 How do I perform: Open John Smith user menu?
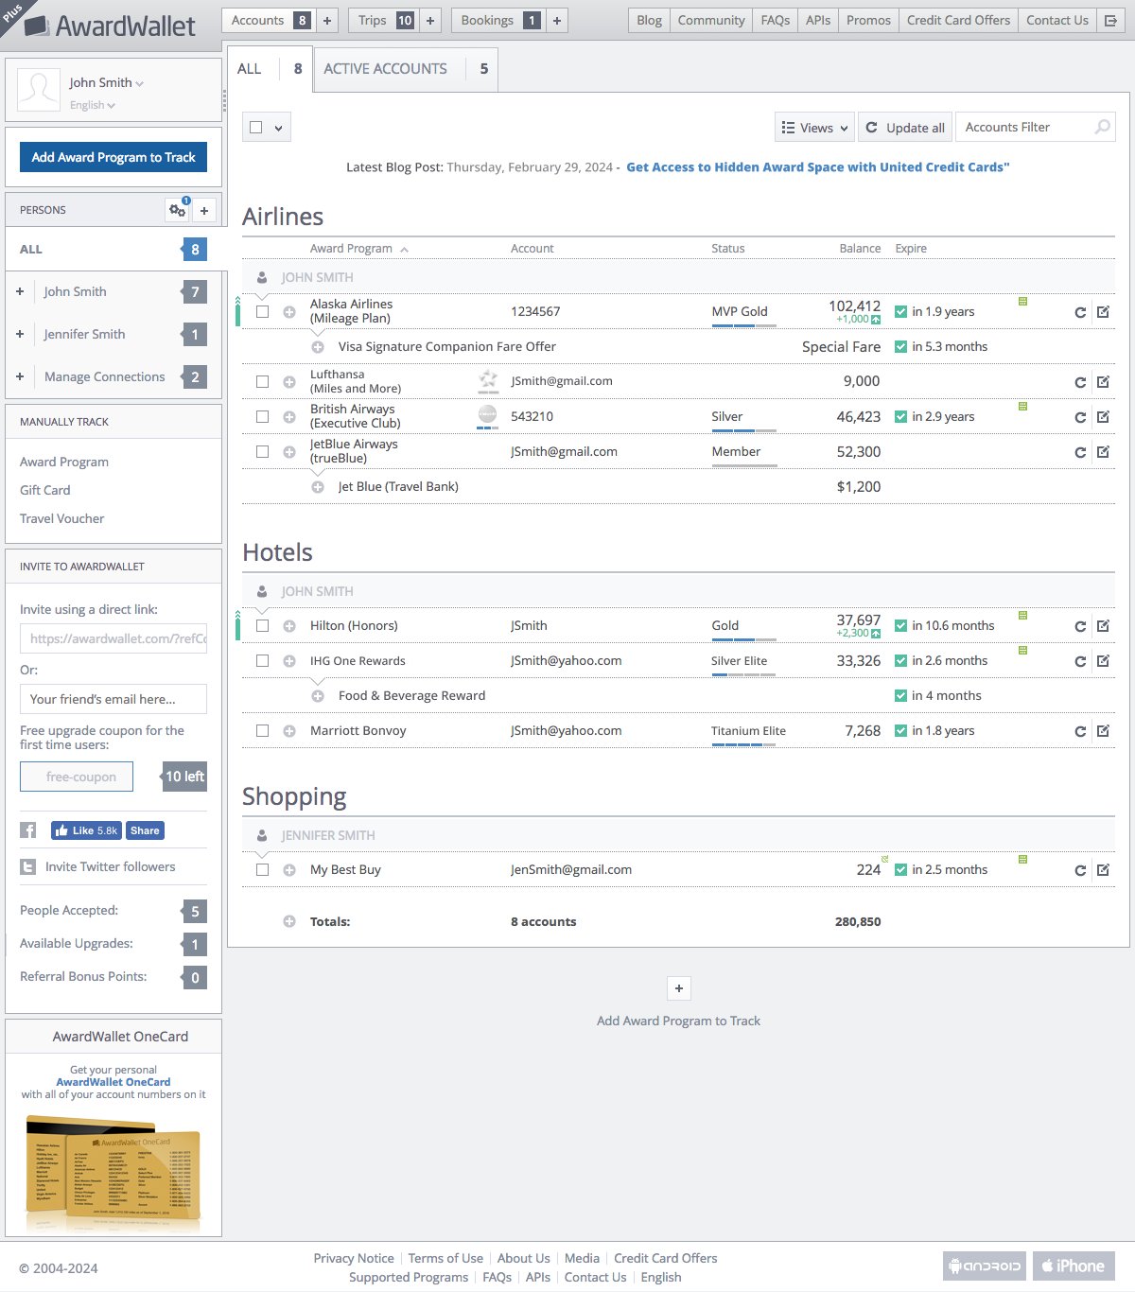click(106, 83)
